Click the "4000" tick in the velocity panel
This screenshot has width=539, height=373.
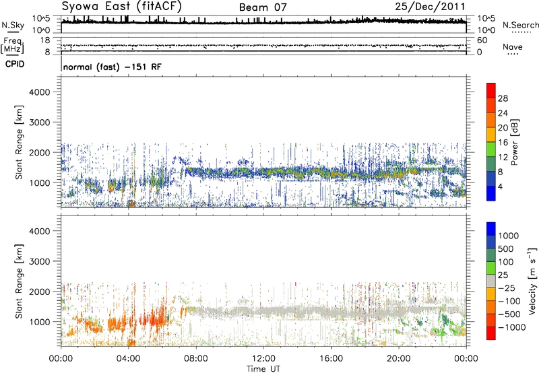(x=40, y=231)
